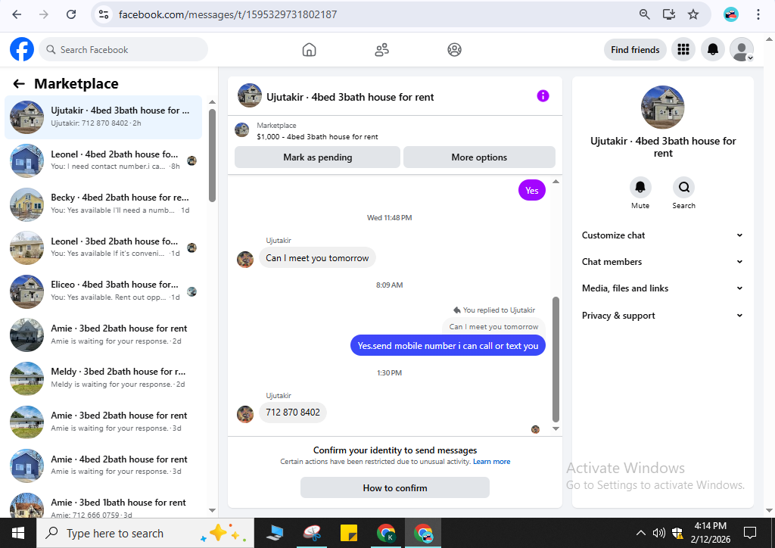The width and height of the screenshot is (775, 548).
Task: Go back with Marketplace back arrow
Action: [19, 84]
